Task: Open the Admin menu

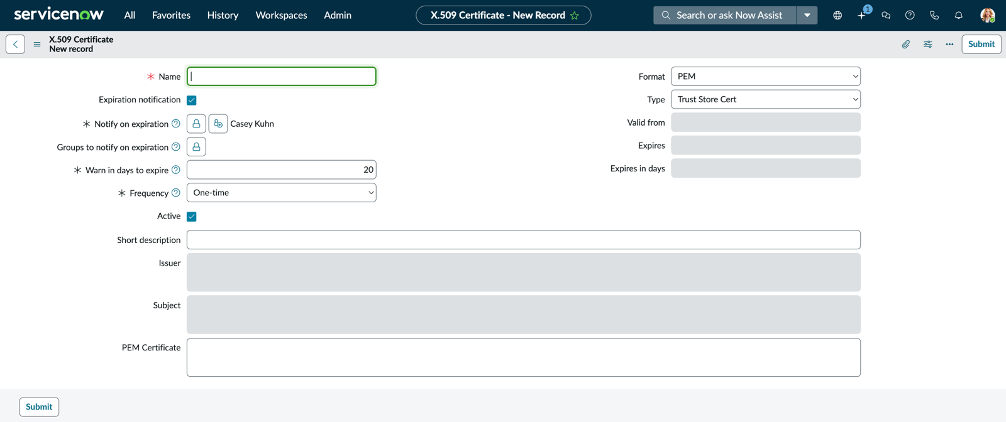Action: click(338, 15)
